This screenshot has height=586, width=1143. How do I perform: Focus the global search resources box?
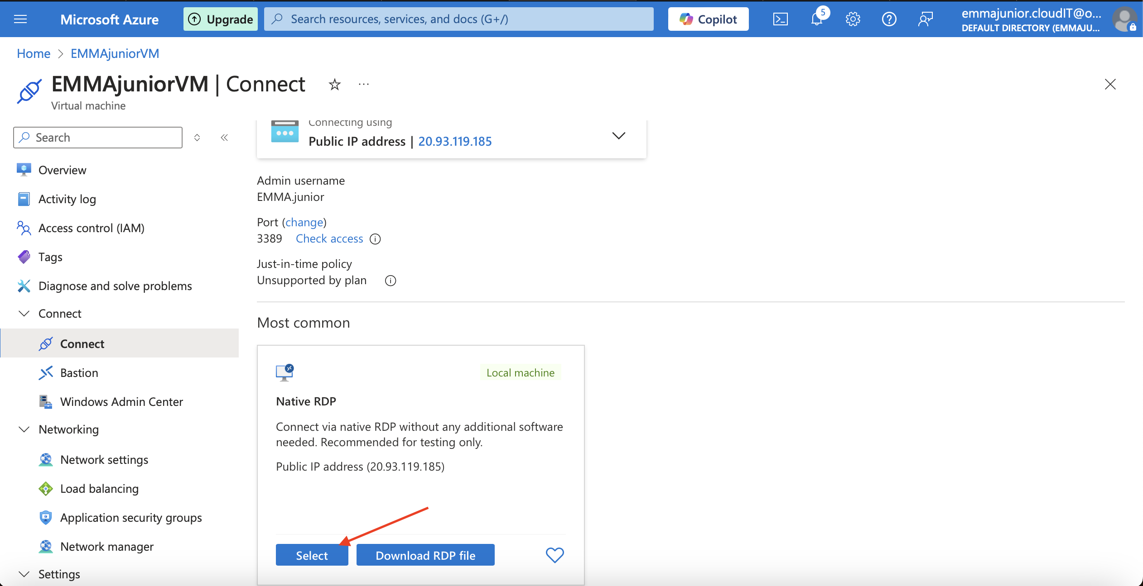(458, 19)
